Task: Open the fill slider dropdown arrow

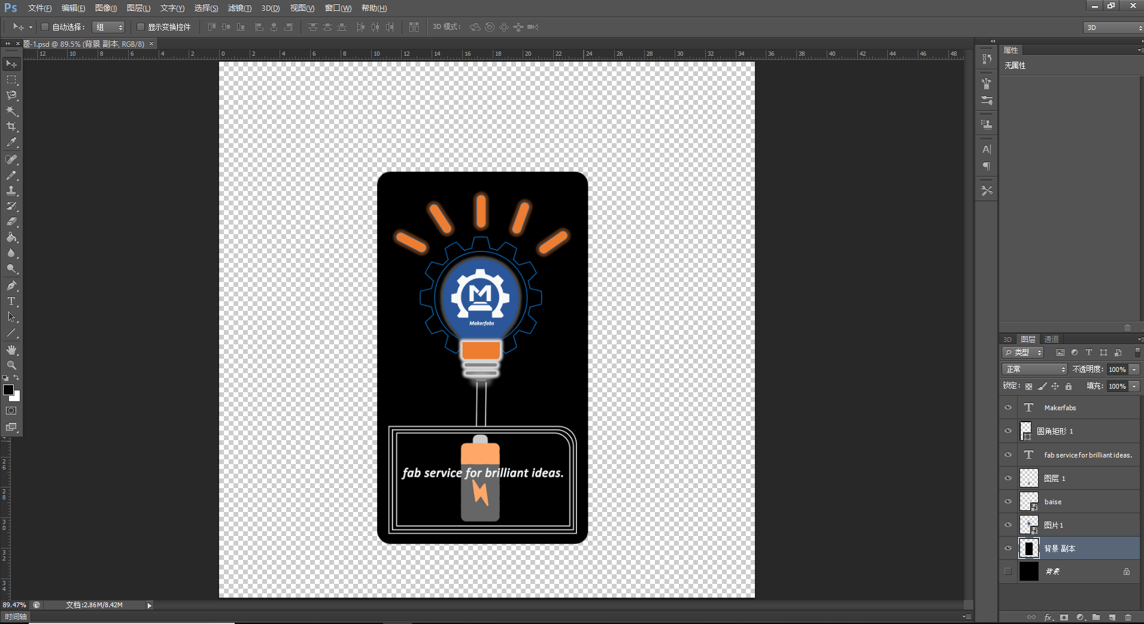Action: [x=1134, y=386]
